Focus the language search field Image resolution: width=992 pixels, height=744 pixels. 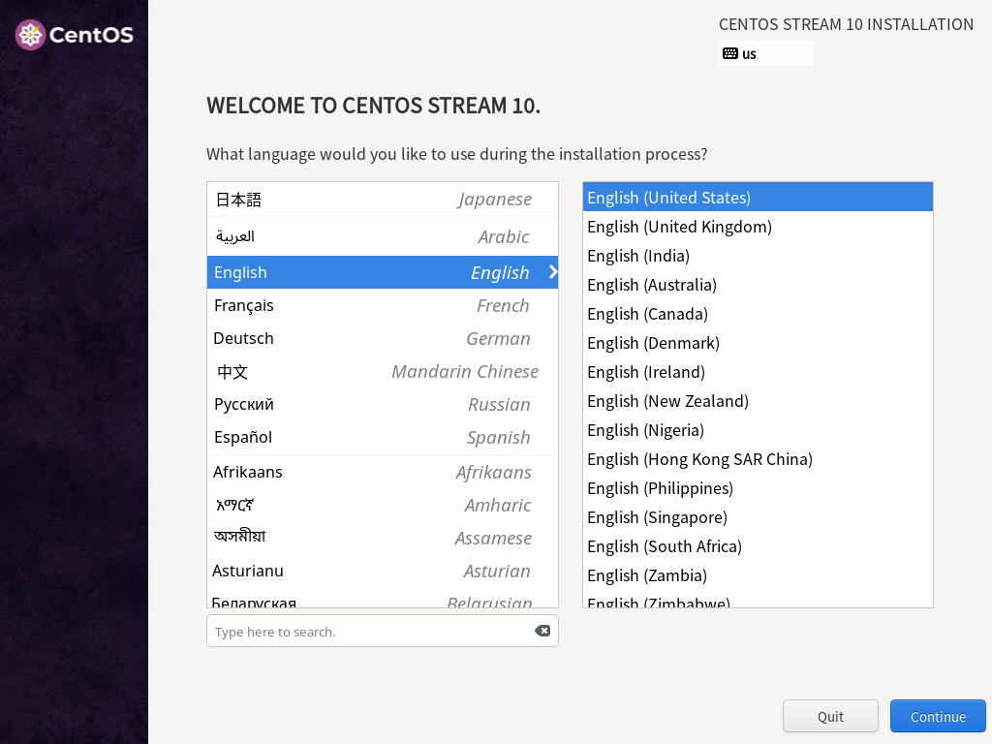382,631
